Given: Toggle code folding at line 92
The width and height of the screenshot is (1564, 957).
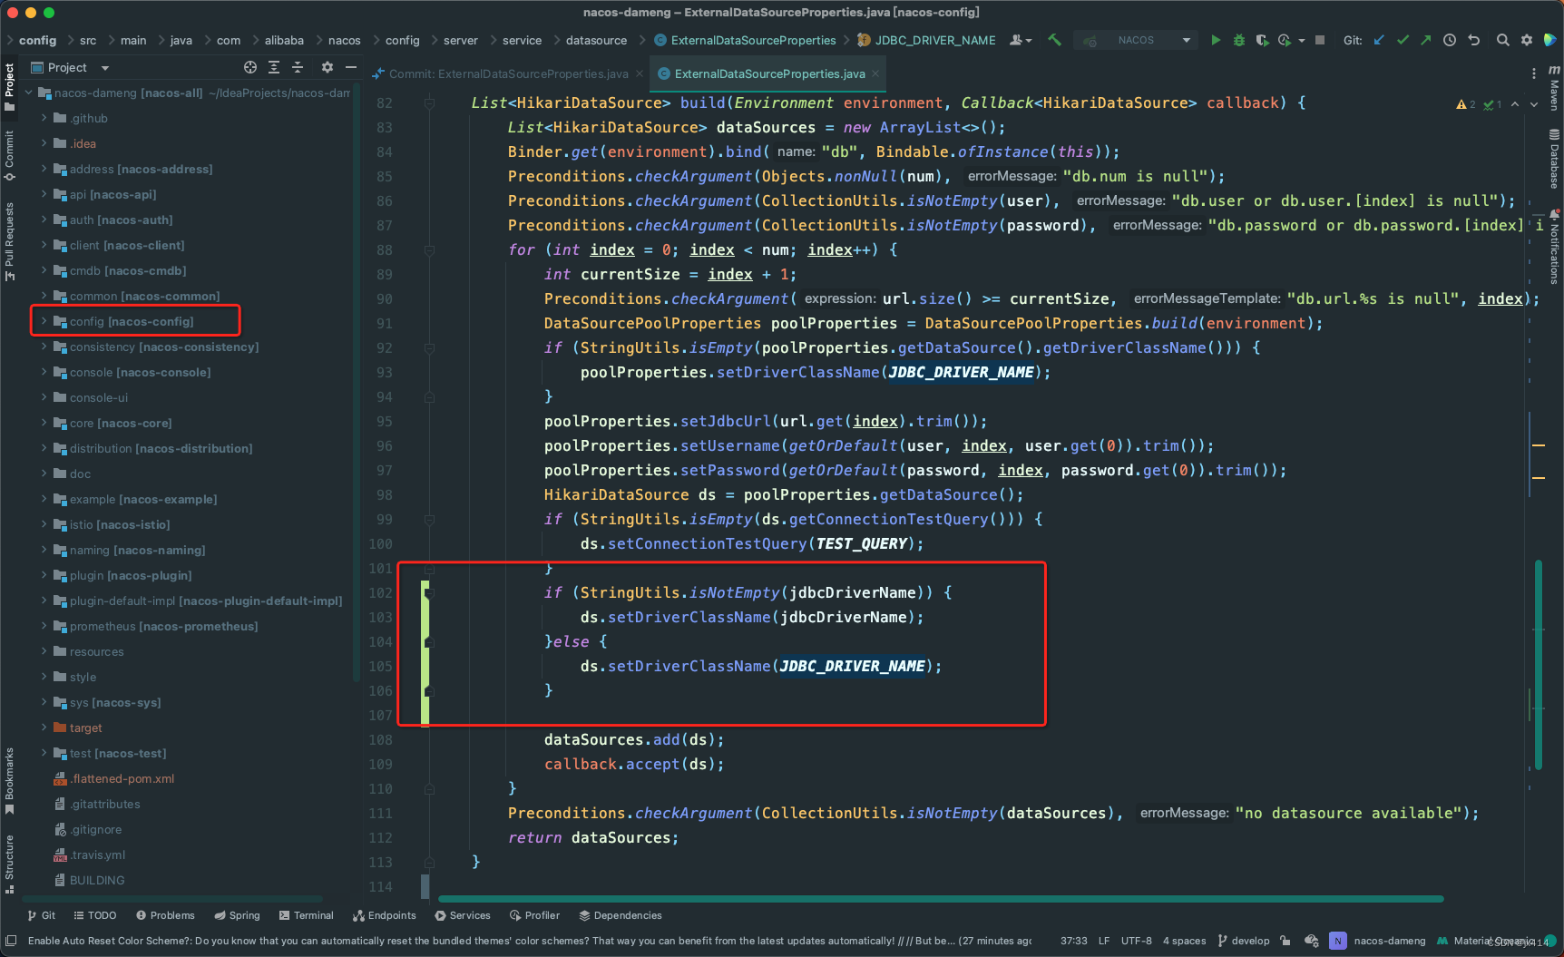Looking at the screenshot, I should click(x=429, y=348).
